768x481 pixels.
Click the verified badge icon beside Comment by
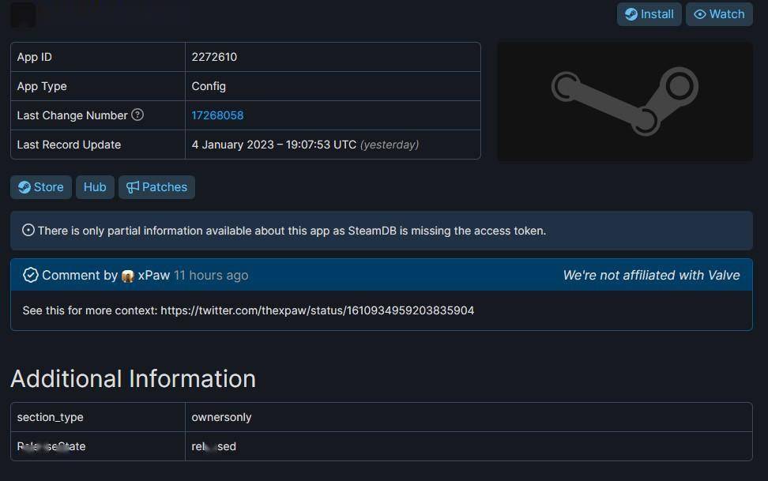point(30,275)
